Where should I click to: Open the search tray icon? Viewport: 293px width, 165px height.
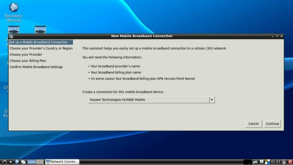pos(261,162)
